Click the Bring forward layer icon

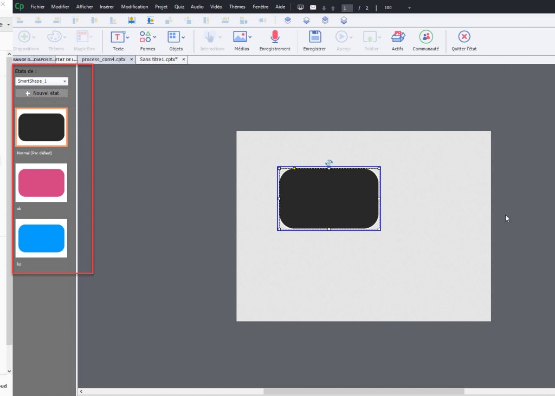coord(288,21)
